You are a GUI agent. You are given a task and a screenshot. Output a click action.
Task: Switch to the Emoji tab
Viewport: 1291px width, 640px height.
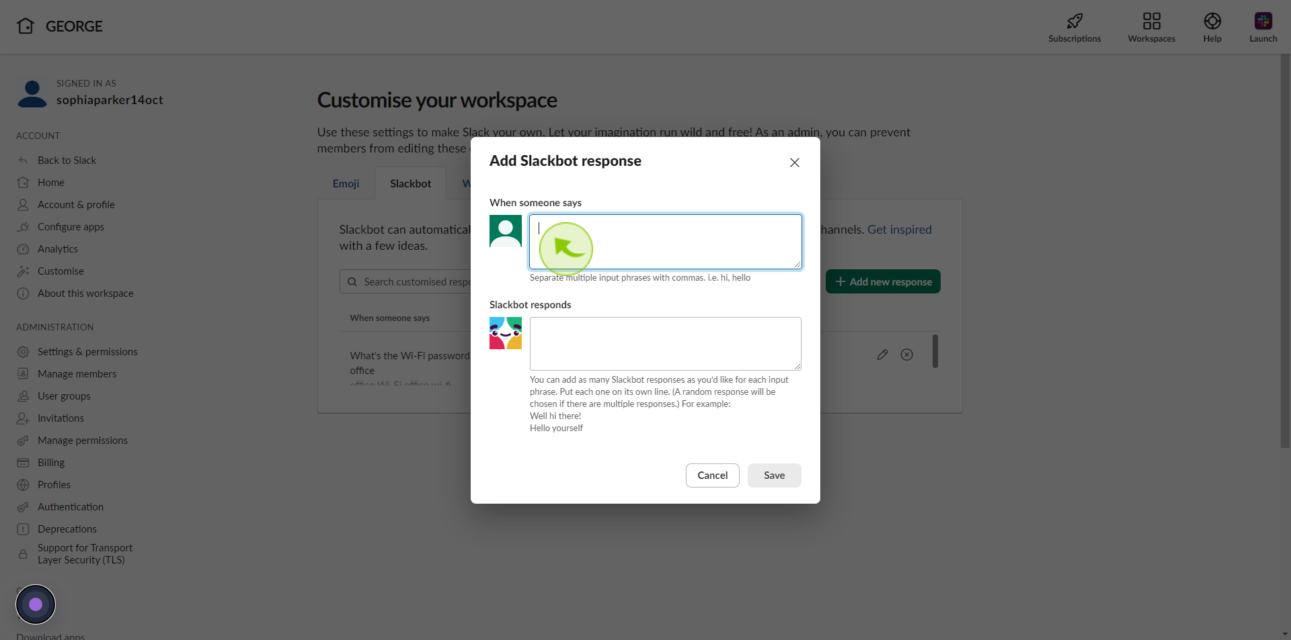click(346, 183)
